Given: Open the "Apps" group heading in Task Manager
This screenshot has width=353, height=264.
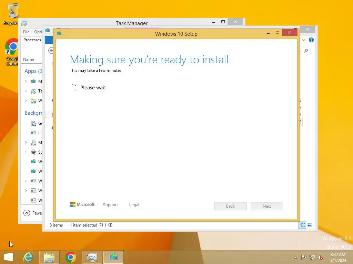Looking at the screenshot, I should click(33, 71).
